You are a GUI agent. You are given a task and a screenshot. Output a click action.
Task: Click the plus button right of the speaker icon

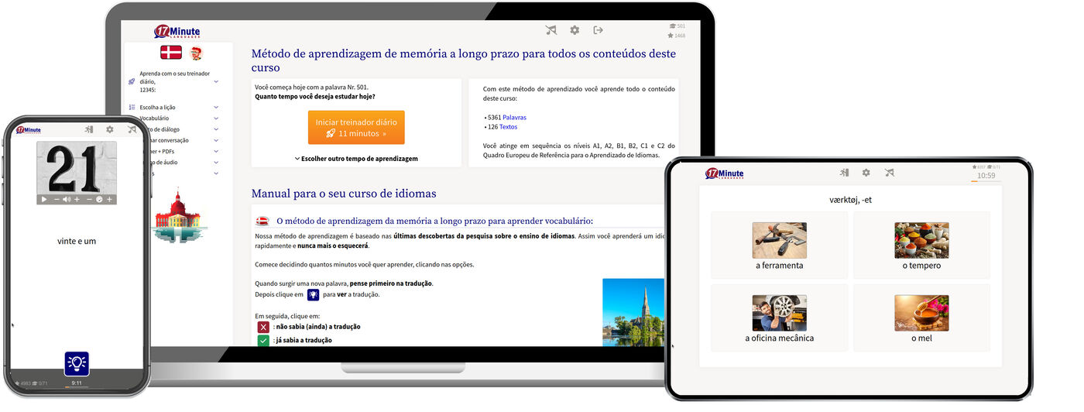point(77,200)
